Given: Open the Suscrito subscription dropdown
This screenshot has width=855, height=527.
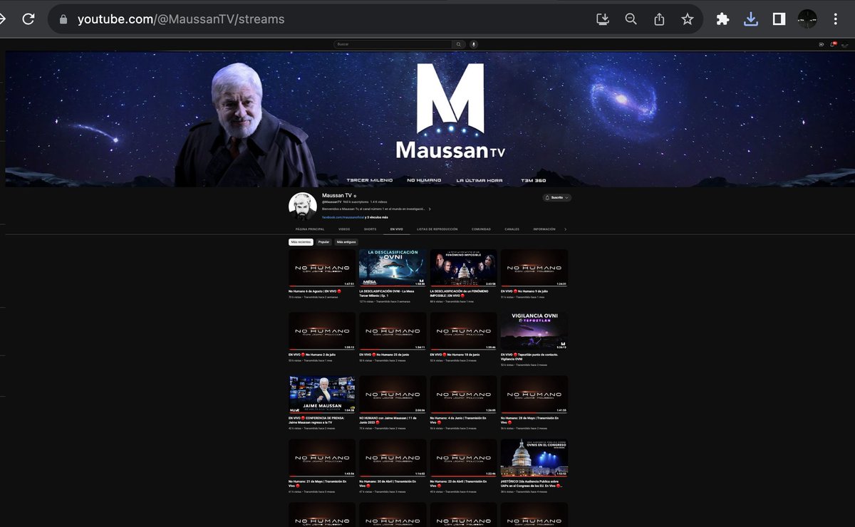Looking at the screenshot, I should [x=557, y=197].
